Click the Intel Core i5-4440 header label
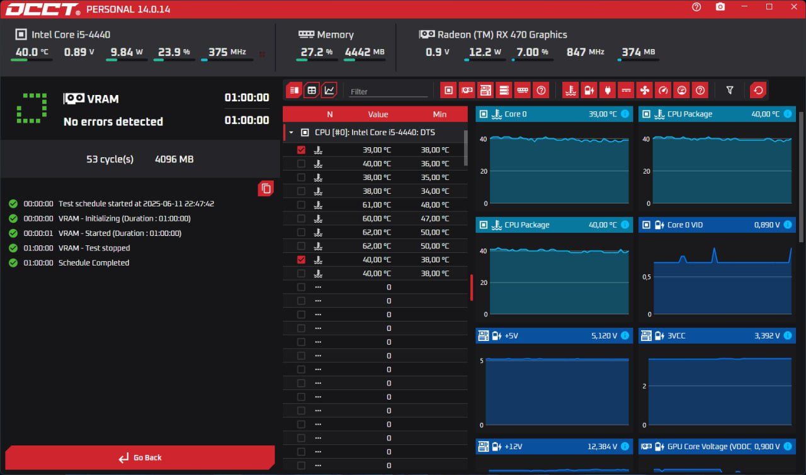This screenshot has width=806, height=475. coord(71,35)
